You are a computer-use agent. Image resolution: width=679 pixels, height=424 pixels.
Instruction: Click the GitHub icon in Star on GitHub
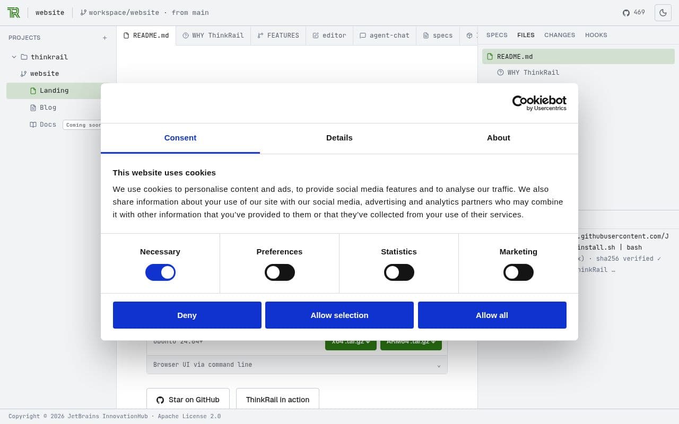tap(160, 400)
